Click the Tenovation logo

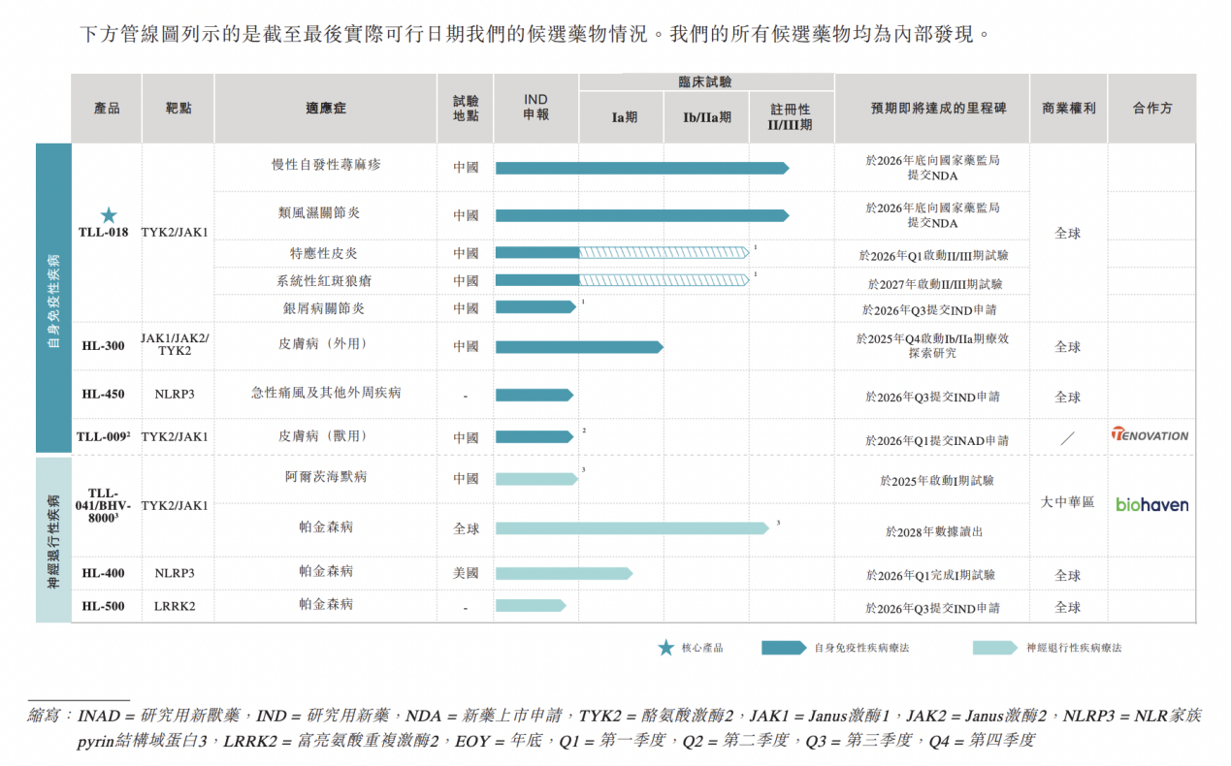1150,435
